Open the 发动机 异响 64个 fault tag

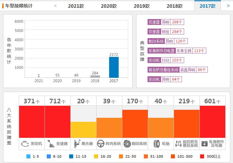pyautogui.click(x=165, y=79)
